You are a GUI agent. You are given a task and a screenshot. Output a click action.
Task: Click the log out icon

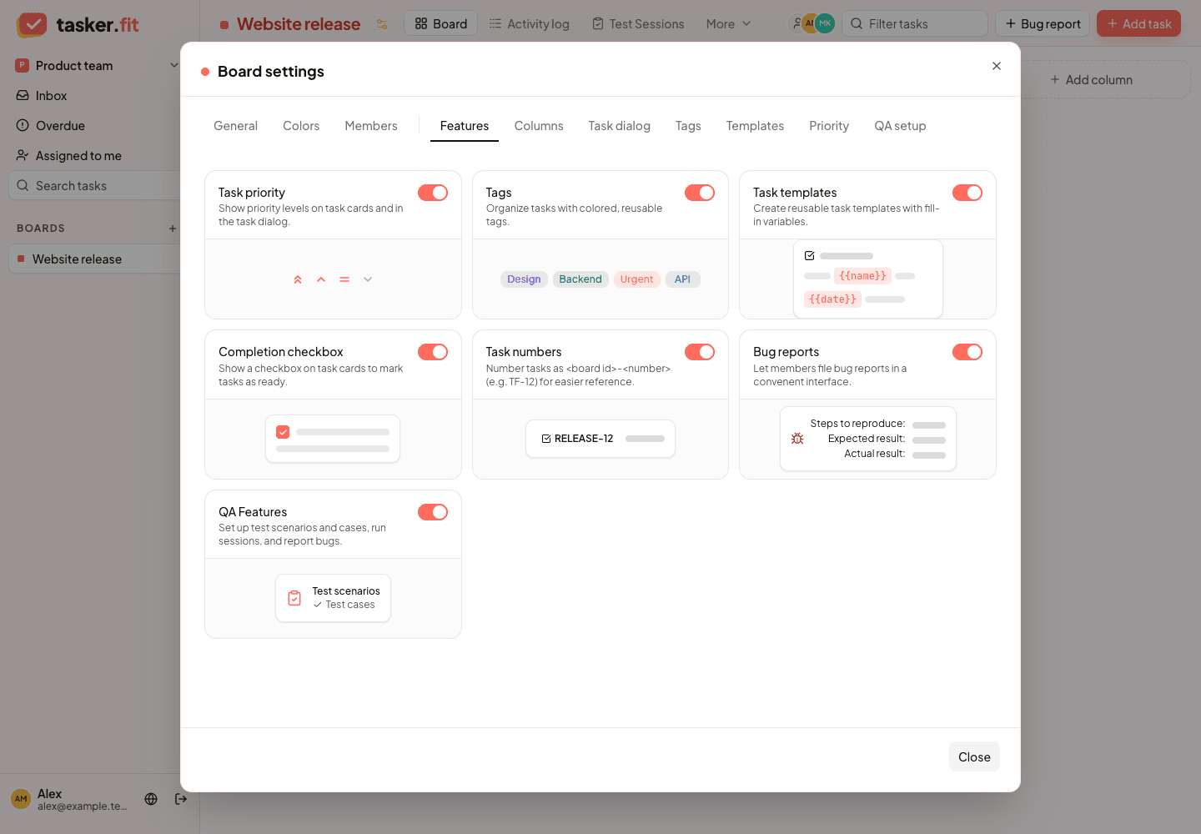181,799
